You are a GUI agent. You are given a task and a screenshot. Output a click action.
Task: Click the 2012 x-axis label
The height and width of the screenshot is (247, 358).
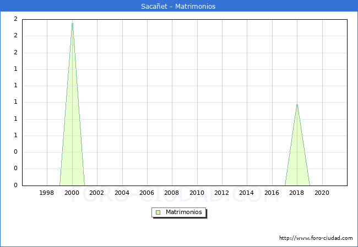point(222,193)
